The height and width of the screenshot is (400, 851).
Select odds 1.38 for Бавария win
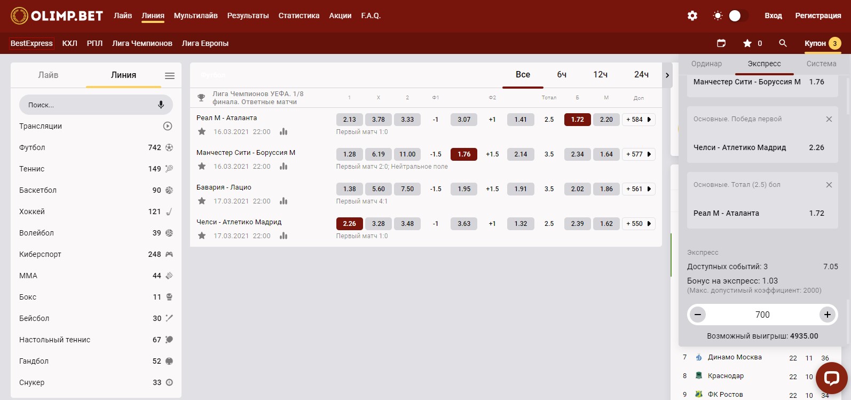click(x=350, y=189)
